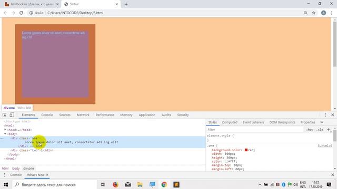
Task: Click the #fff color swatch
Action: click(226, 161)
